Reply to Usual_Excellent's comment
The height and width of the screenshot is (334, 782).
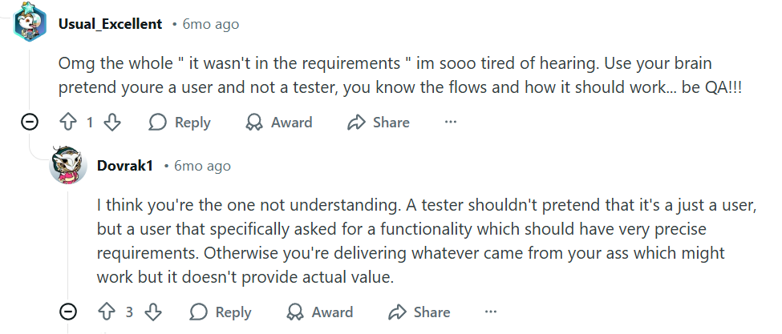point(180,123)
